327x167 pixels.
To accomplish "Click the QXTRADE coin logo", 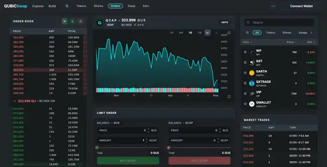I will coord(252,83).
